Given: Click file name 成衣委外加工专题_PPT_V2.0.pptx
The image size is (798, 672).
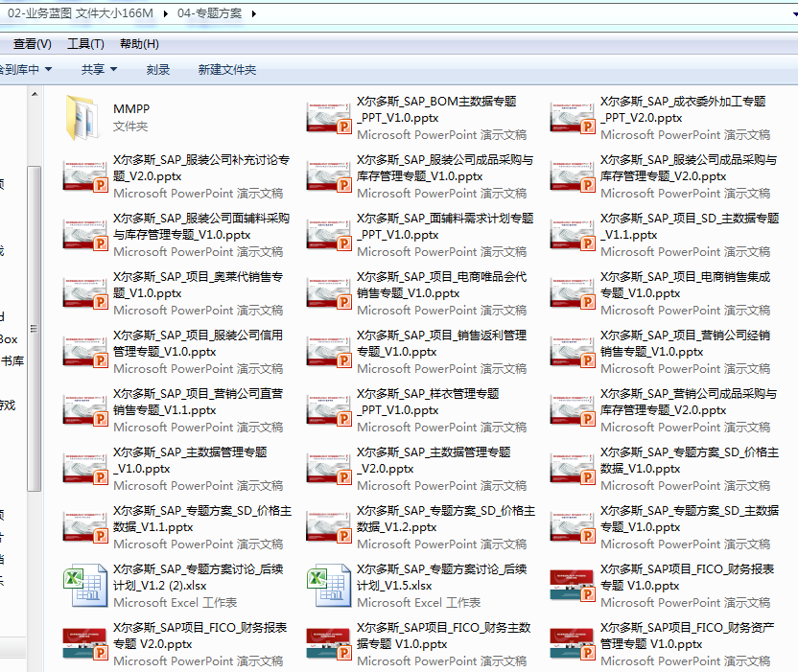Looking at the screenshot, I should tap(683, 109).
